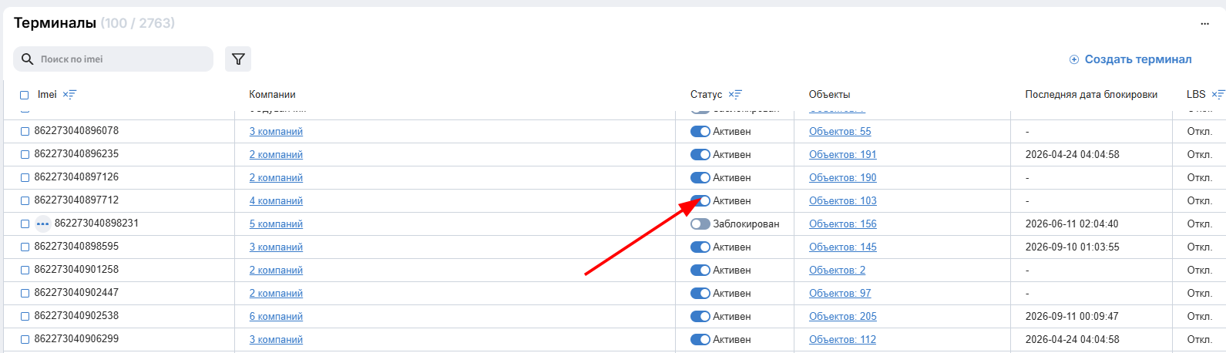Open 3 компаний link for 862273040896078

point(276,132)
